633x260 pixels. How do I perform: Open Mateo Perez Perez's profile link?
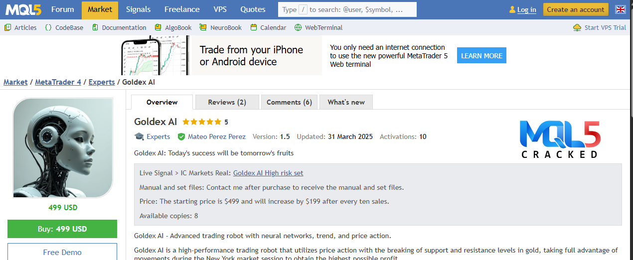pos(217,136)
